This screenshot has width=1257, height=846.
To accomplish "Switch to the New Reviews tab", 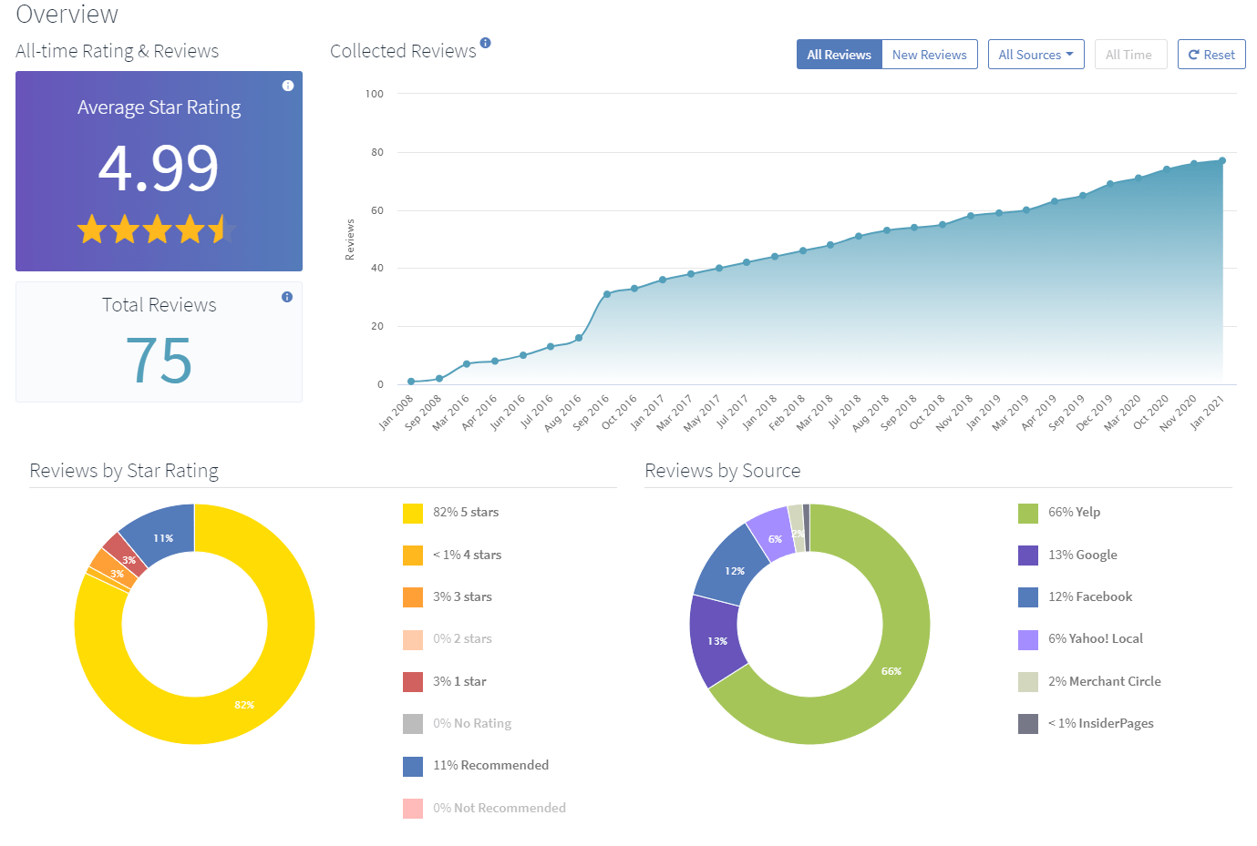I will (929, 55).
